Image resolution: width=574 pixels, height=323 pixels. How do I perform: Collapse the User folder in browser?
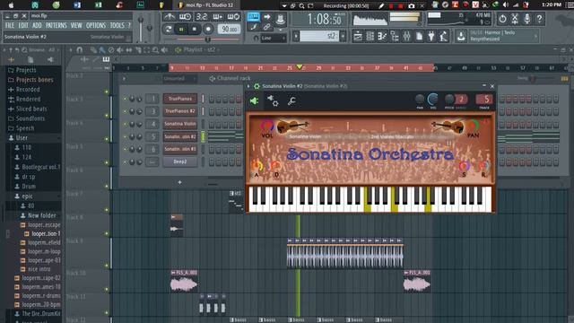point(22,137)
